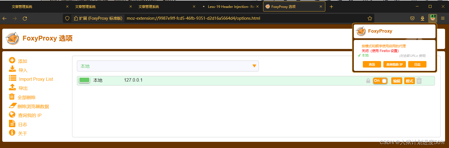The image size is (449, 148).
Task: Click the 导入 link in sidebar
Action: coord(23,70)
